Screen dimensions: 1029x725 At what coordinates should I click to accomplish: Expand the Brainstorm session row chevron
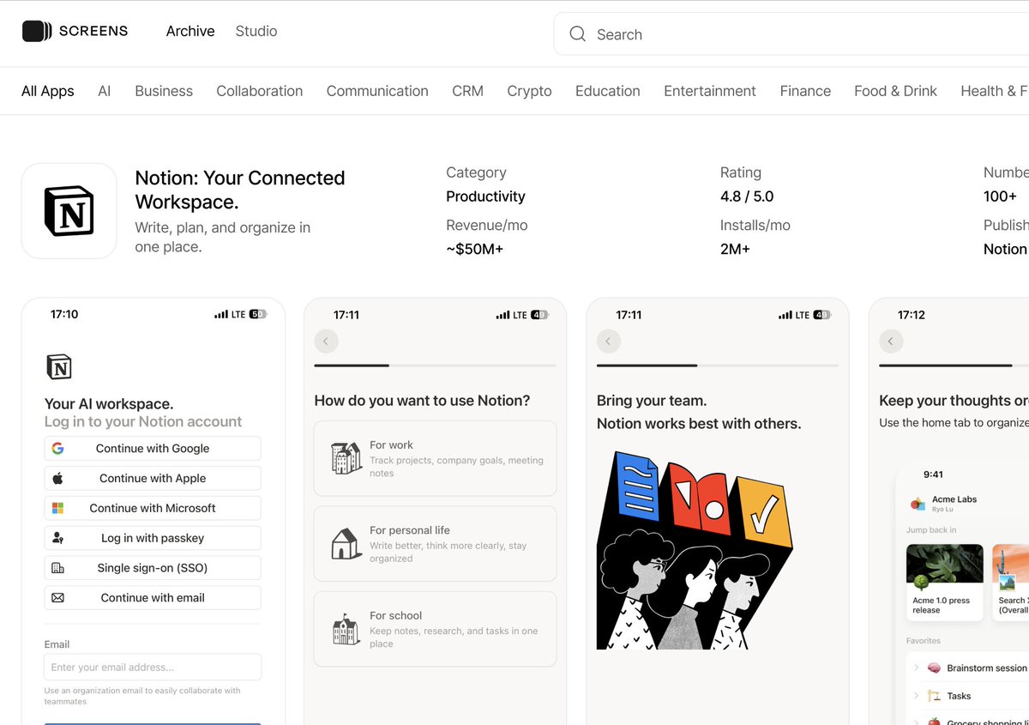click(916, 668)
